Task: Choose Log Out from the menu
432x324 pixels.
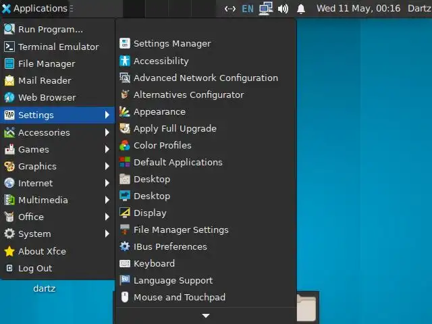Action: (x=57, y=268)
